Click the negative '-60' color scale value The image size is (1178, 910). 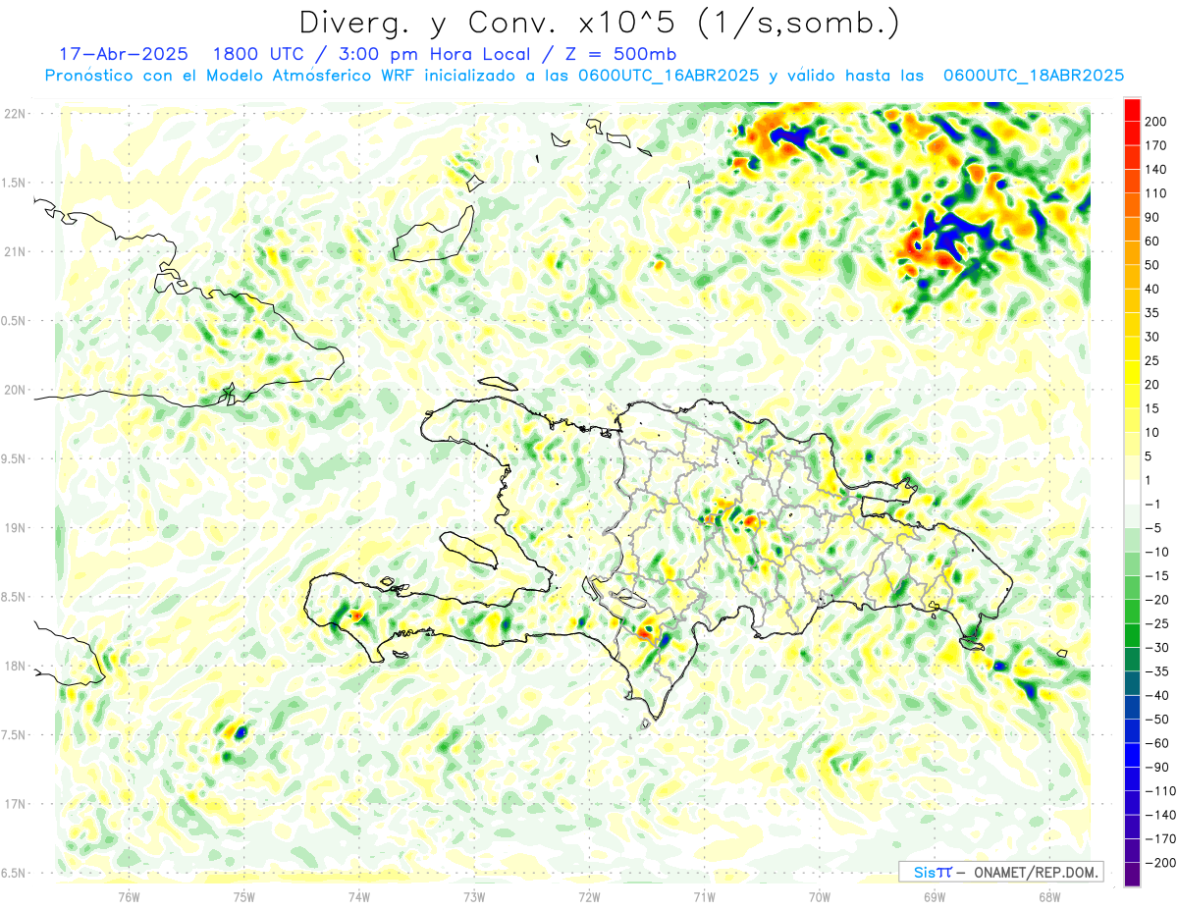(x=1156, y=743)
